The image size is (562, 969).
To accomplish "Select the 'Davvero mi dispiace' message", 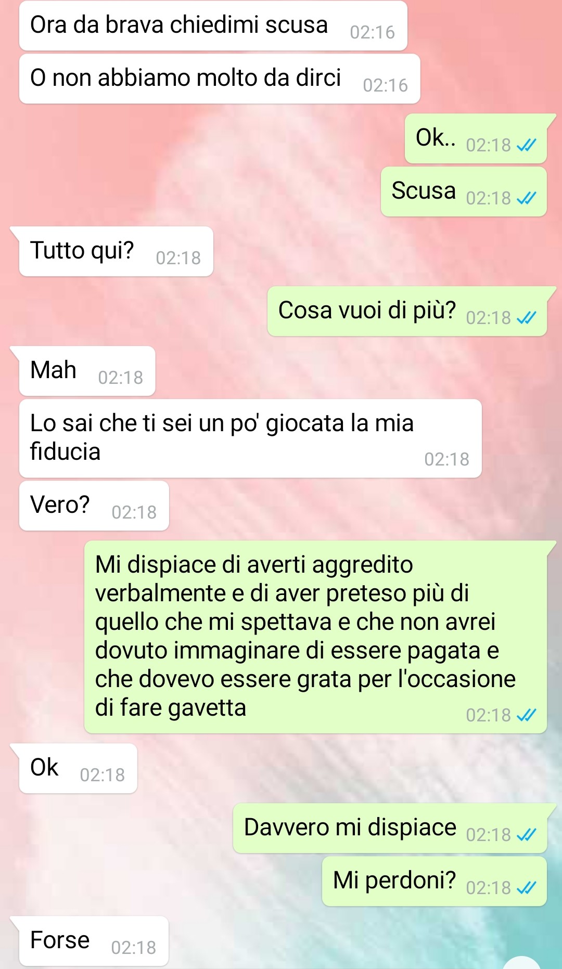I will (x=390, y=828).
